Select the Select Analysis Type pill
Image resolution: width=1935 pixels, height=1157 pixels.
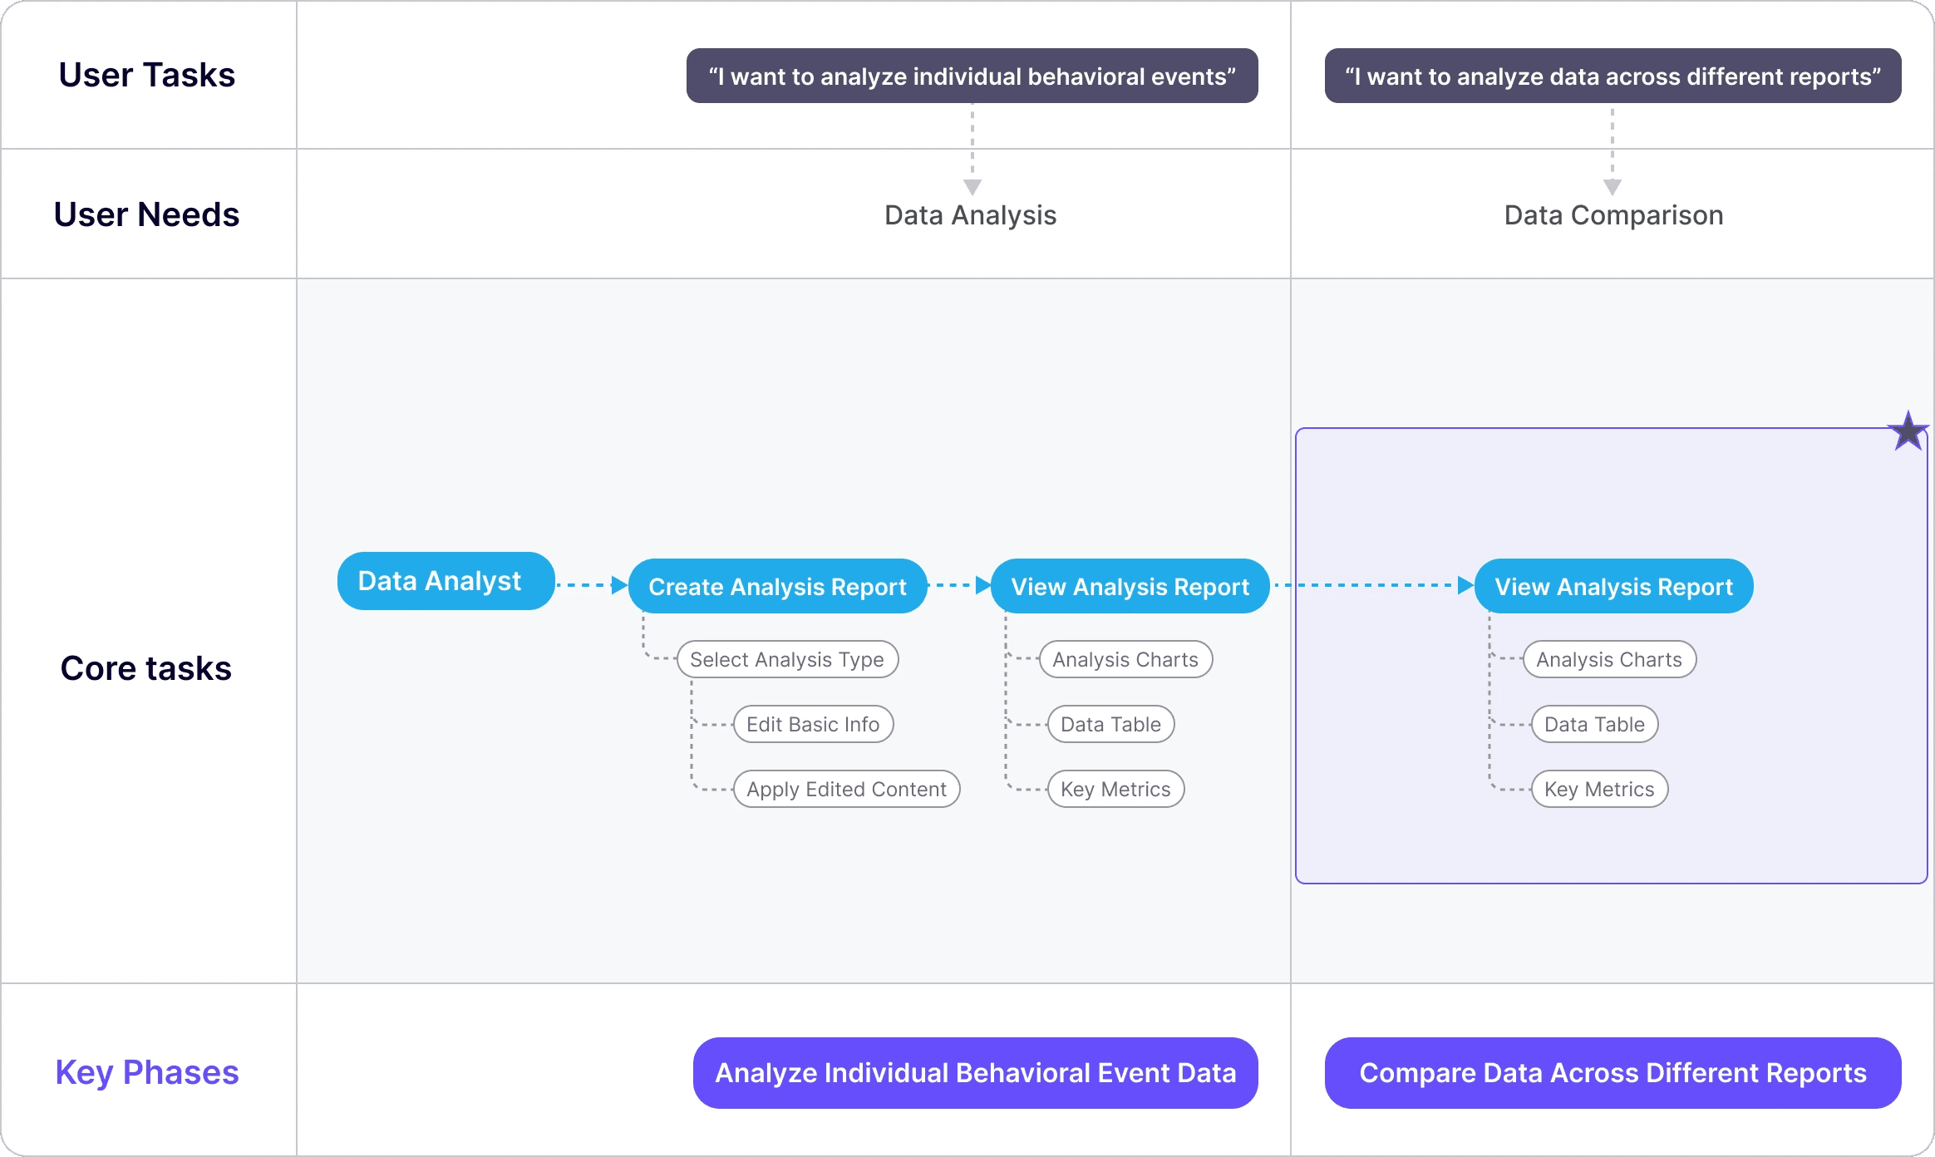pyautogui.click(x=787, y=659)
